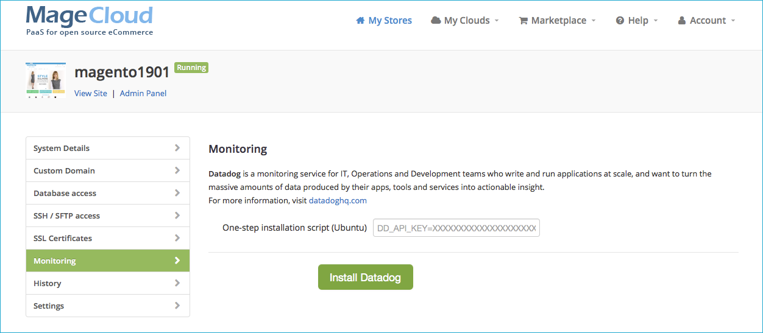Open the My Stores menu item
This screenshot has width=763, height=333.
384,20
